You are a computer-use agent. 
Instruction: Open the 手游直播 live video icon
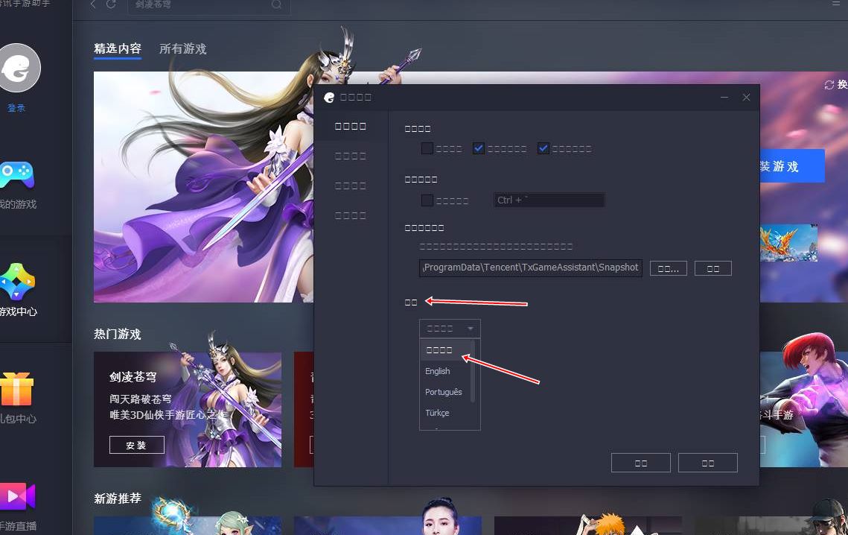coord(17,496)
